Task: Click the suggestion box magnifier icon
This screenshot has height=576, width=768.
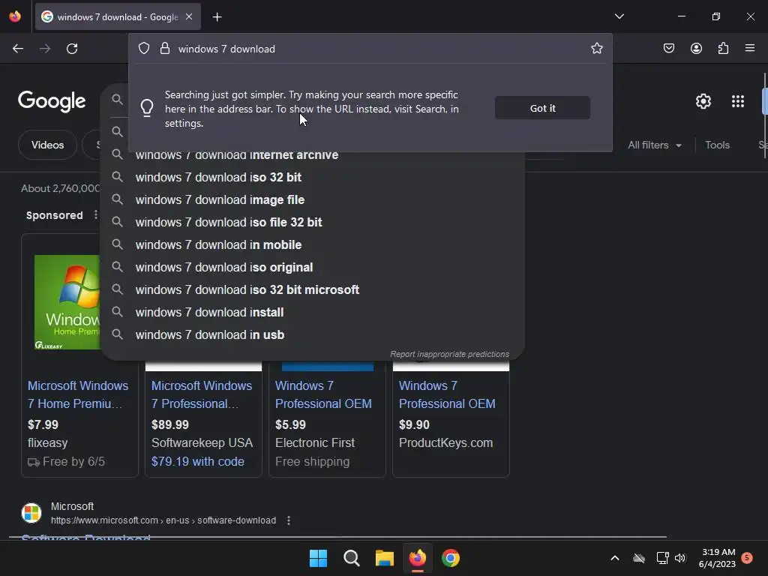Action: click(117, 100)
